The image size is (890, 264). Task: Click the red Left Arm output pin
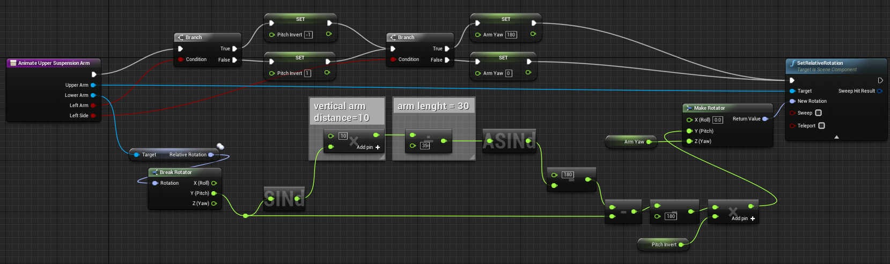coord(93,105)
